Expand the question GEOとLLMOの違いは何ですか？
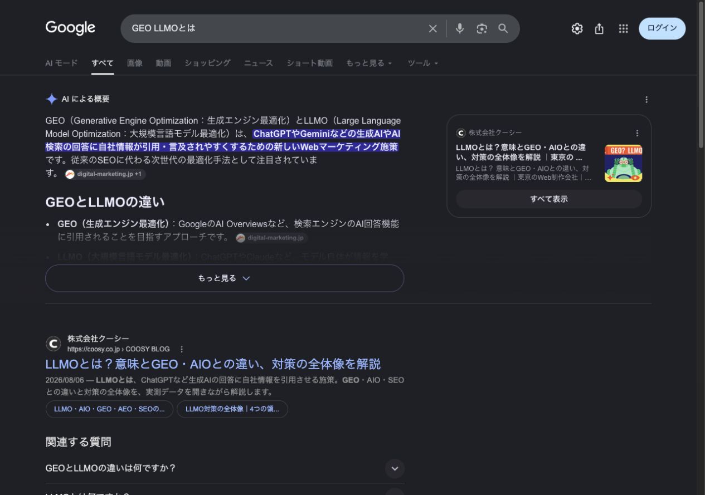The image size is (705, 495). [x=225, y=468]
